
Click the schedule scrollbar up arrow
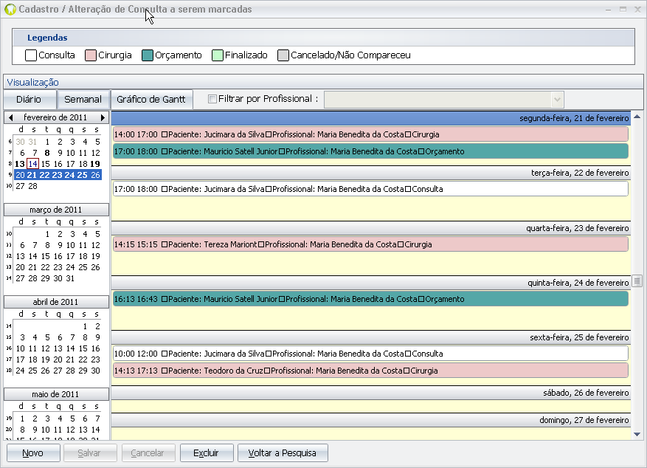coord(637,117)
